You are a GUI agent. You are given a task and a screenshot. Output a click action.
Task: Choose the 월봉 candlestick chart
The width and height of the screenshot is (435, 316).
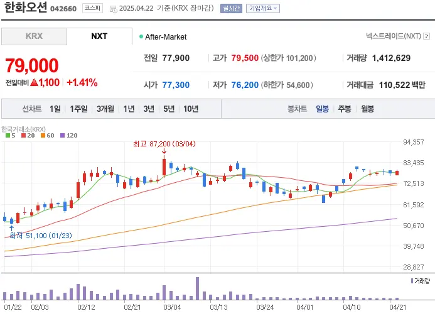(367, 109)
